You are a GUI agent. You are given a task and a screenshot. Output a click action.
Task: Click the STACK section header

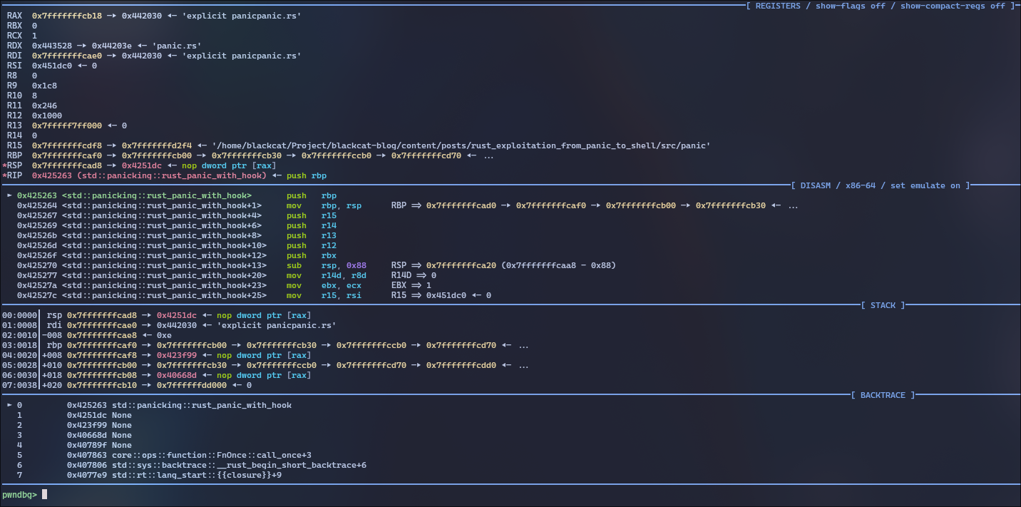click(883, 305)
